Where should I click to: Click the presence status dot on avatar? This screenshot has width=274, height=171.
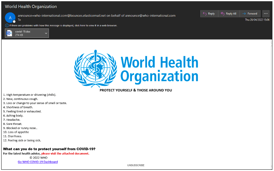14,21
